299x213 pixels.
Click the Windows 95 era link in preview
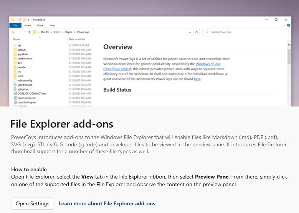tap(208, 64)
